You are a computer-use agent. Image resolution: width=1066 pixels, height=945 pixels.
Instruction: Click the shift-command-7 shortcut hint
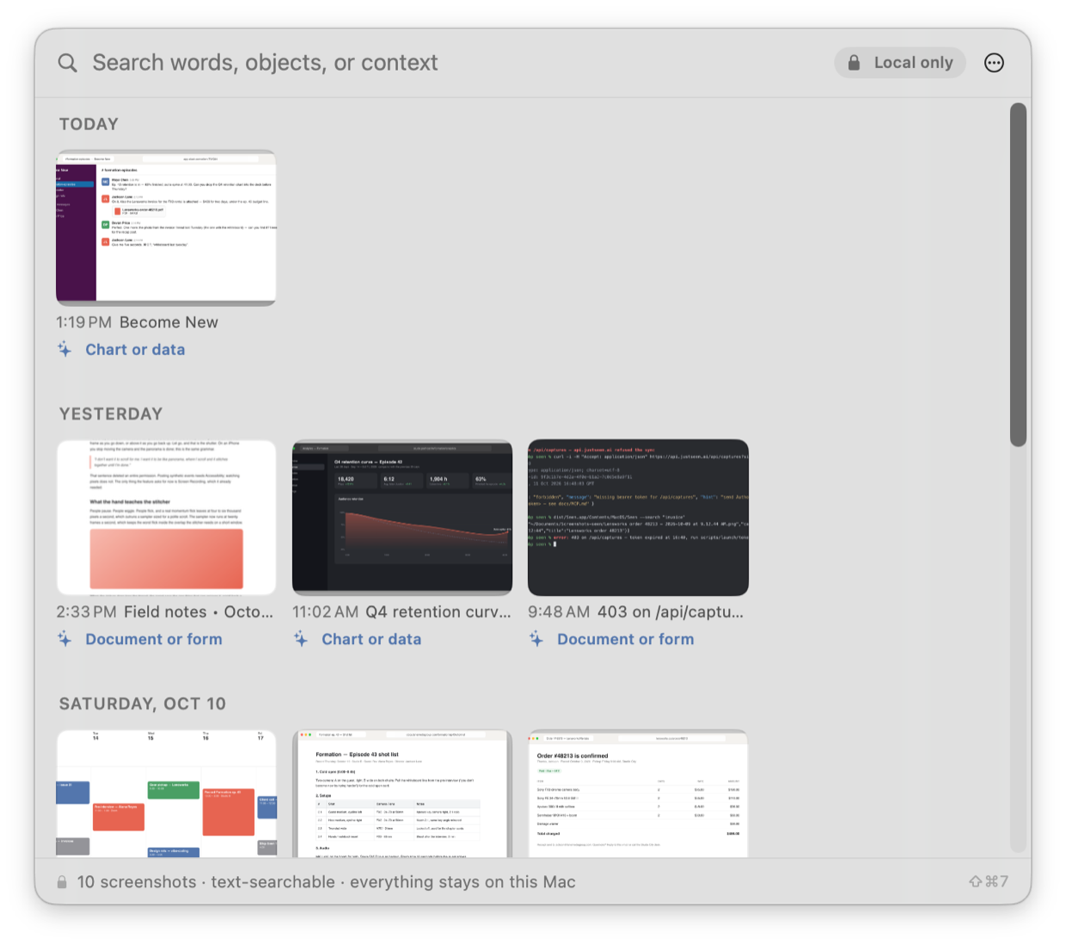pyautogui.click(x=989, y=881)
